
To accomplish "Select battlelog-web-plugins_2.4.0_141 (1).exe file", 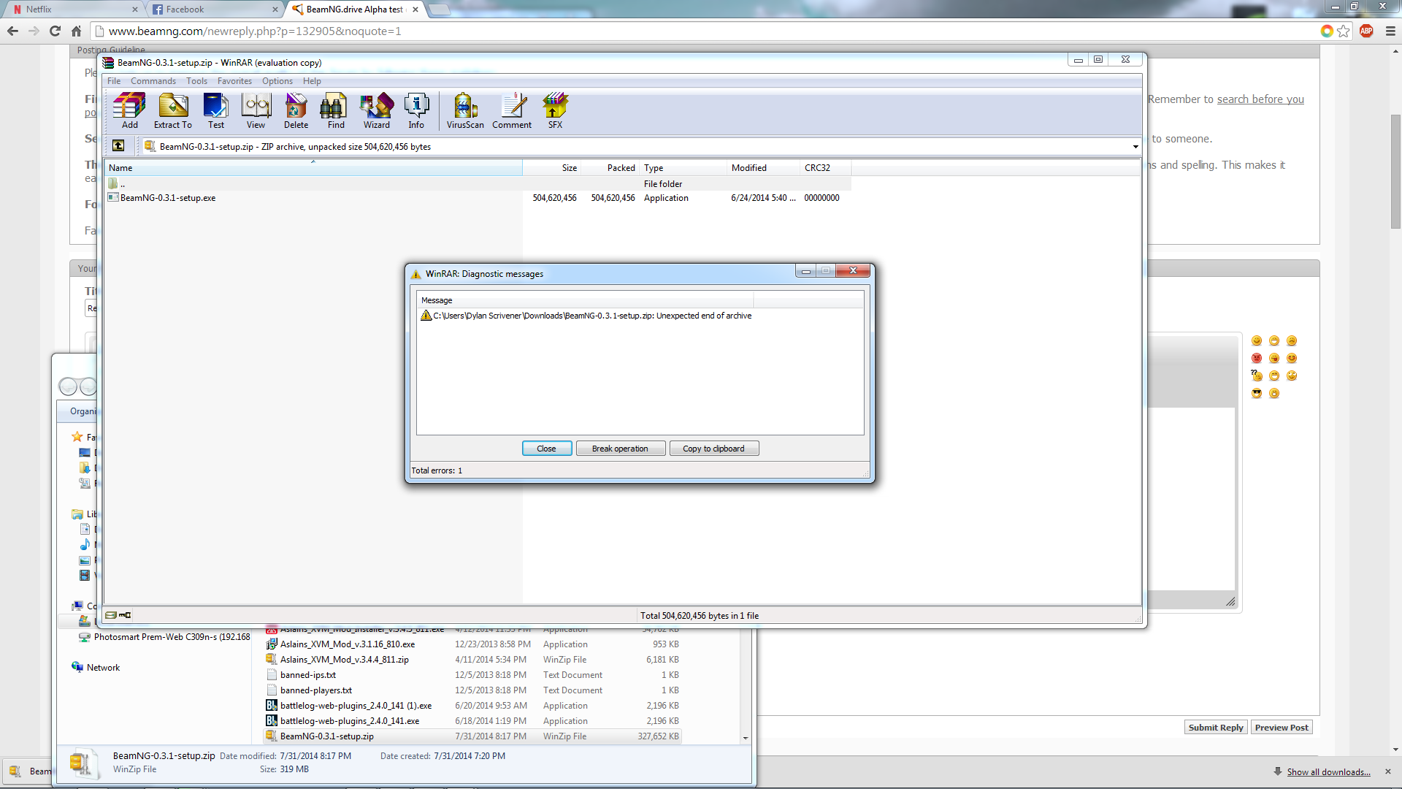I will pyautogui.click(x=356, y=706).
